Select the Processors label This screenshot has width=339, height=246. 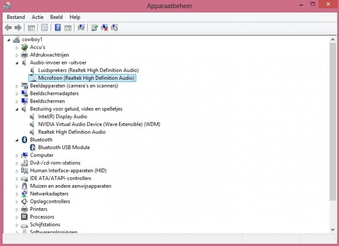(x=42, y=217)
